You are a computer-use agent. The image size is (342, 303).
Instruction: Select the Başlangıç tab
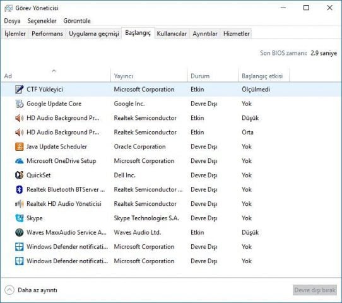pyautogui.click(x=138, y=33)
